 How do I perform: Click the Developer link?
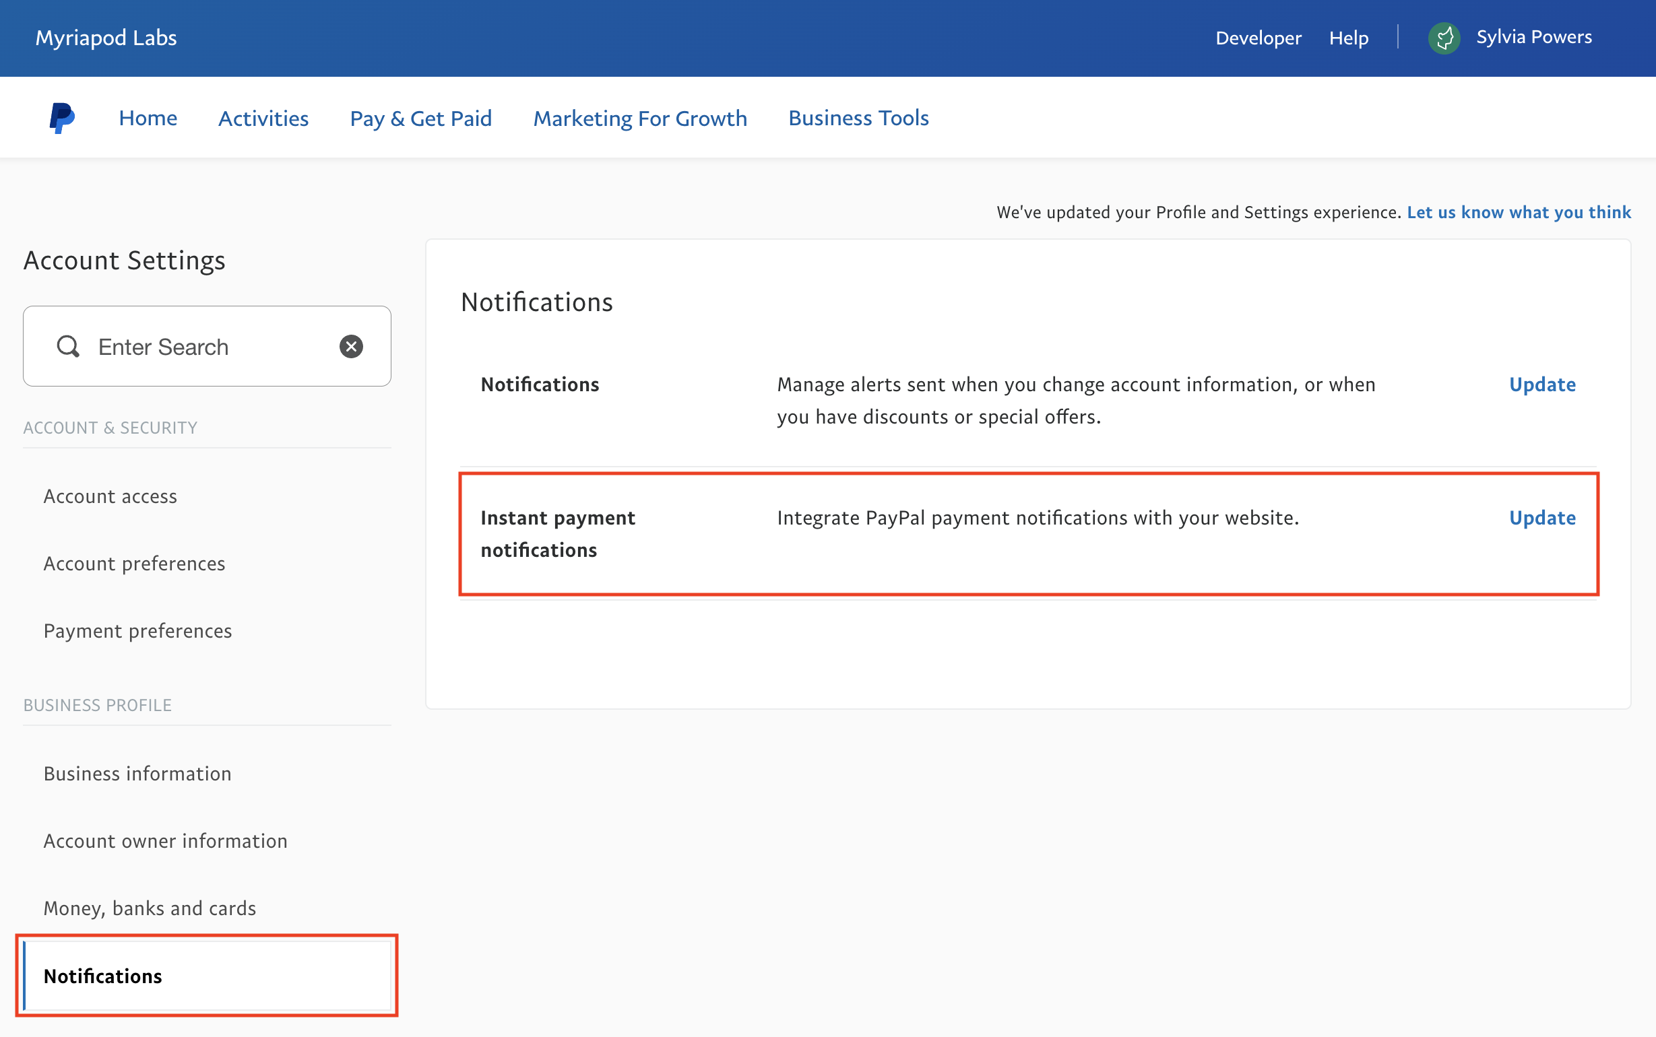pos(1258,38)
